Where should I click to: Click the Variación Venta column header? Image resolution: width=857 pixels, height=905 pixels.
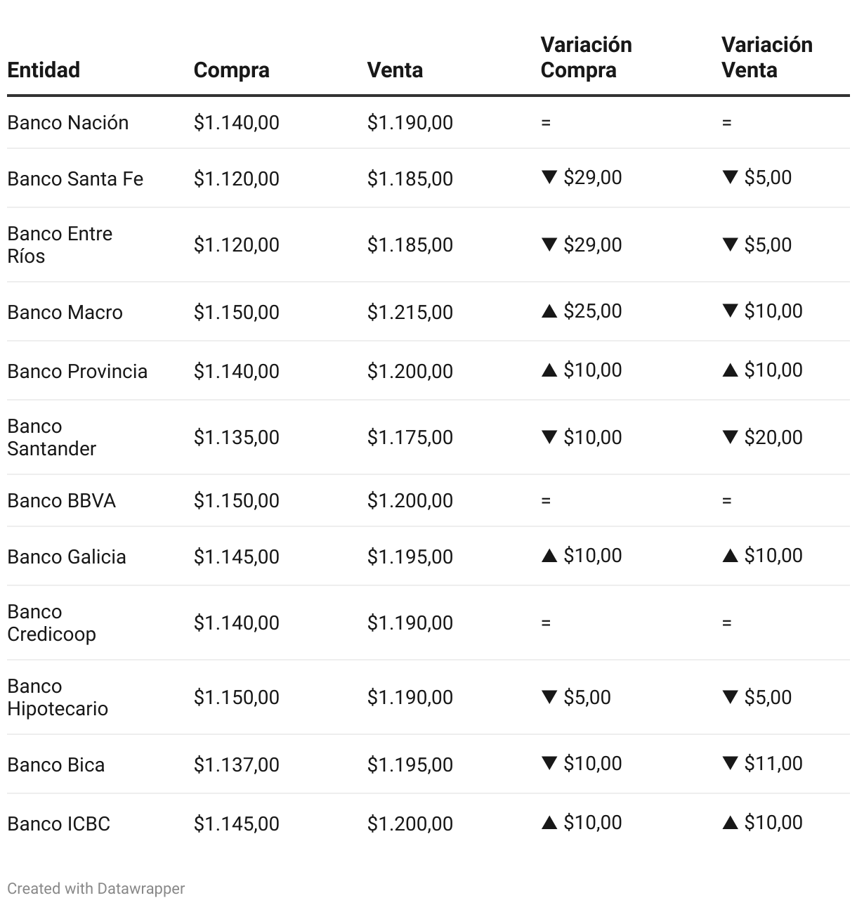766,58
